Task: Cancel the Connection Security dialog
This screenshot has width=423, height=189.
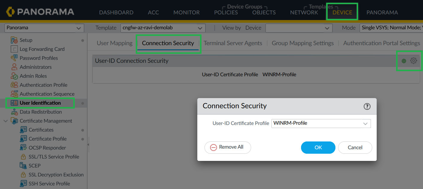Action: tap(355, 147)
